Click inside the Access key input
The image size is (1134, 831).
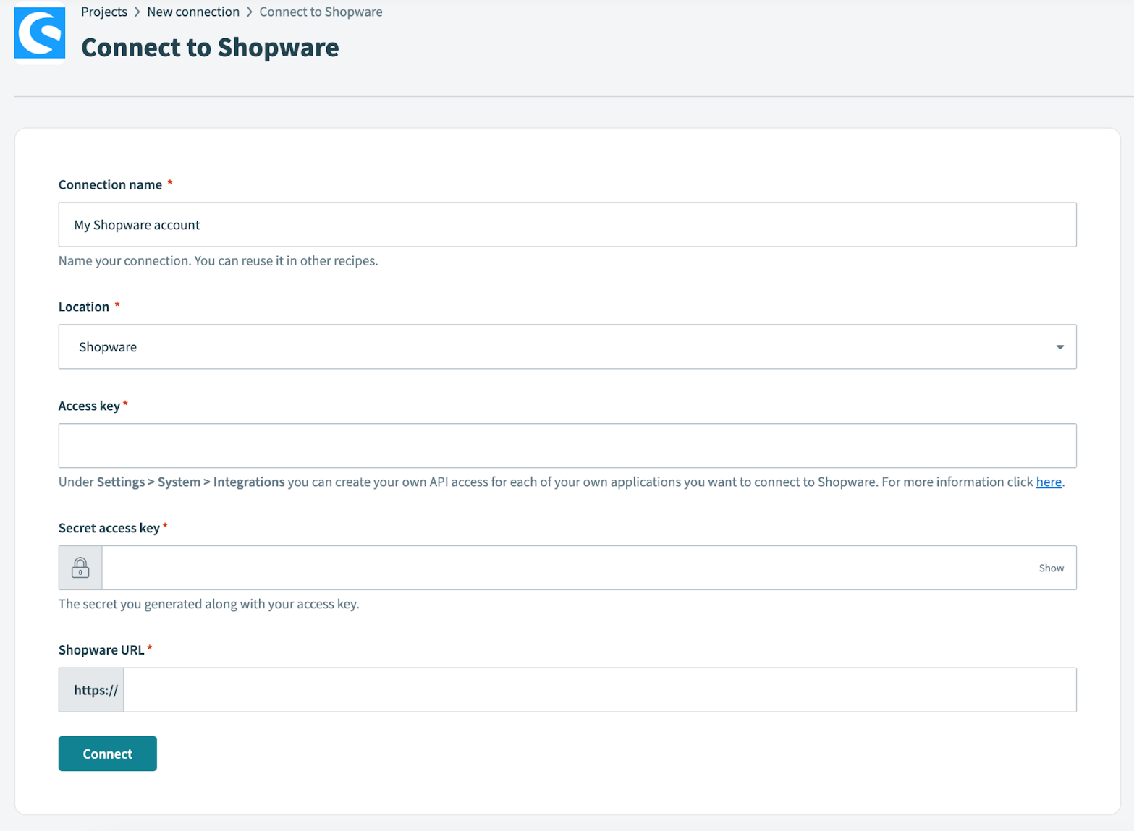(567, 445)
